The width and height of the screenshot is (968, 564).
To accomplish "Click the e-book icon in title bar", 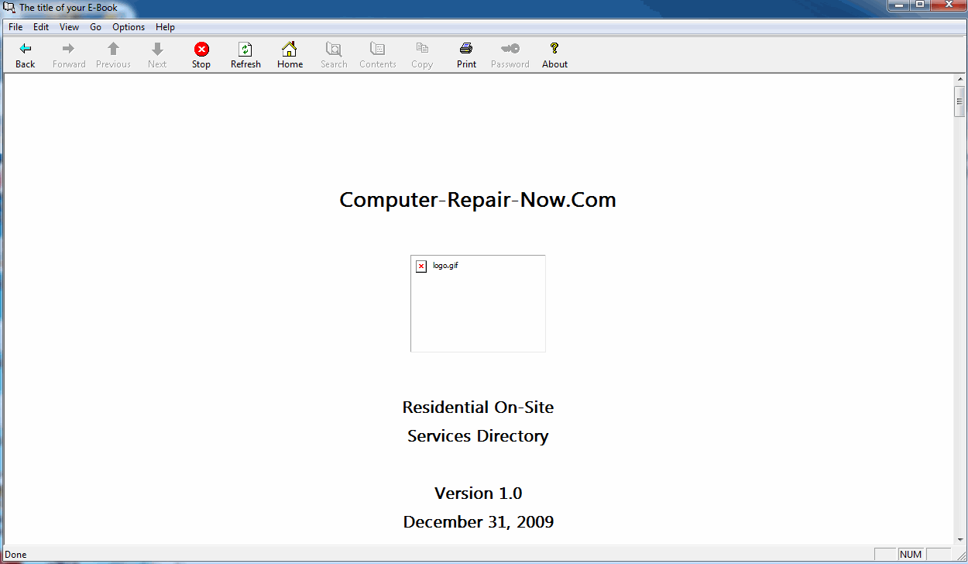I will click(9, 7).
